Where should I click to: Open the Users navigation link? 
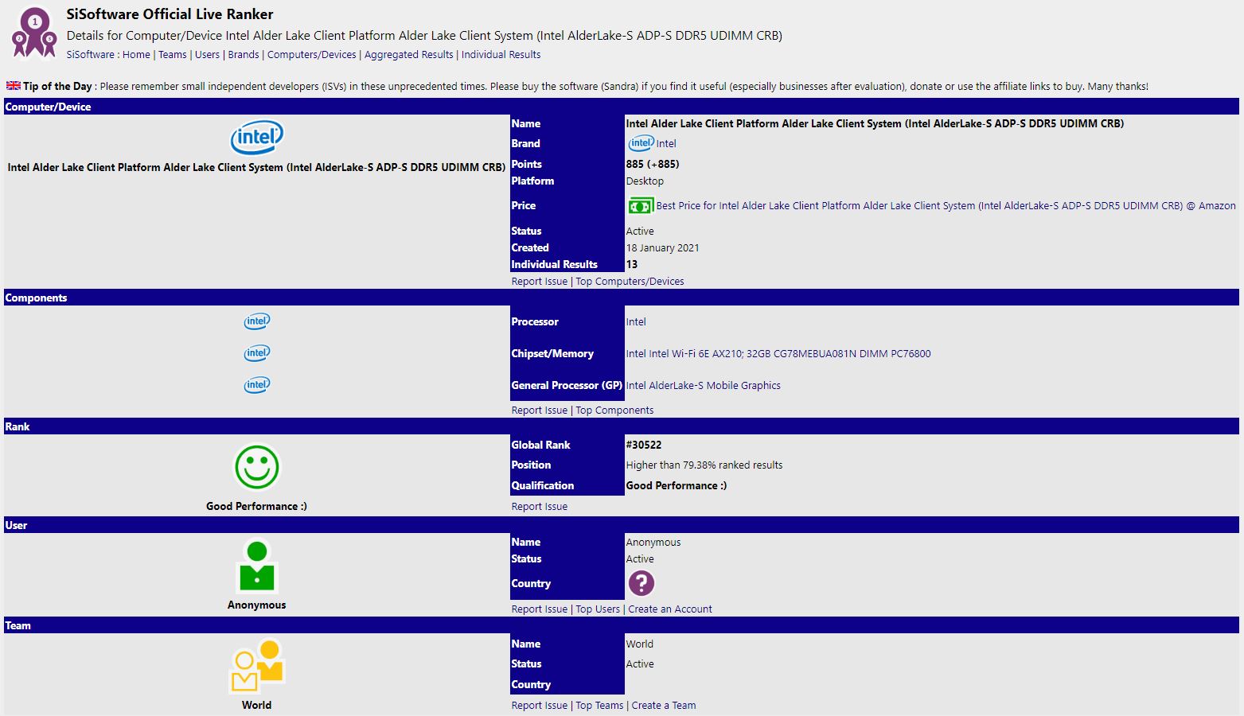coord(207,55)
